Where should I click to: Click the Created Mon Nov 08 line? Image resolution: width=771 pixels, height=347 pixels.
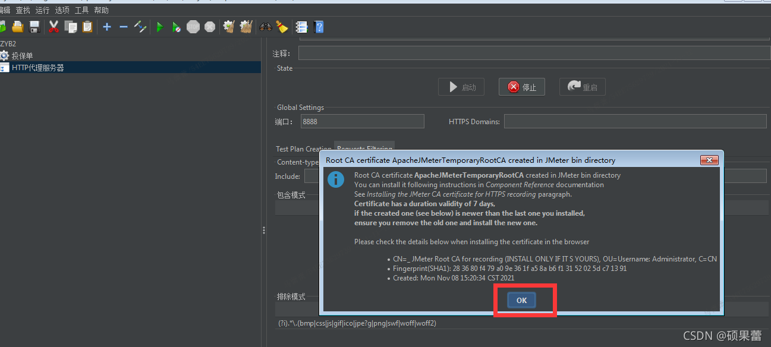point(454,277)
